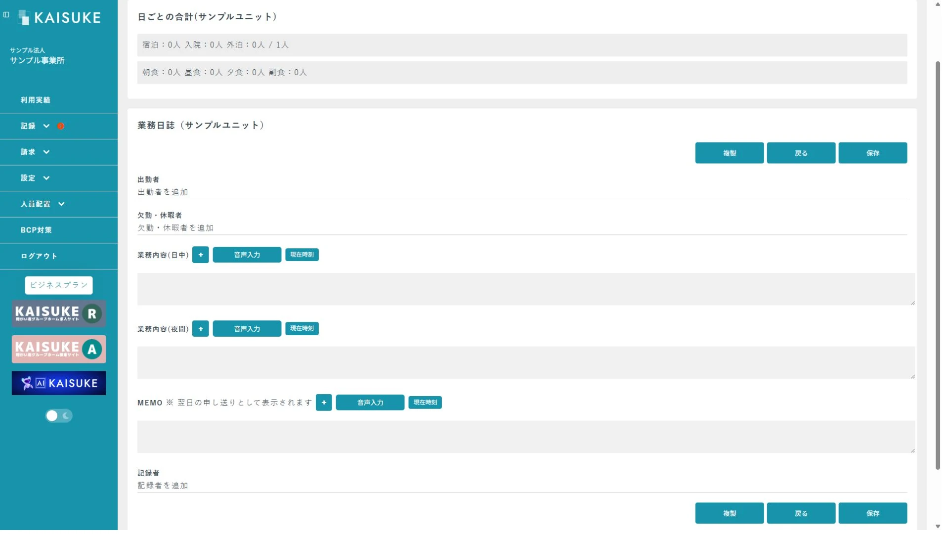This screenshot has height=534, width=949.
Task: Open the KAISUKE A banner
Action: click(59, 349)
